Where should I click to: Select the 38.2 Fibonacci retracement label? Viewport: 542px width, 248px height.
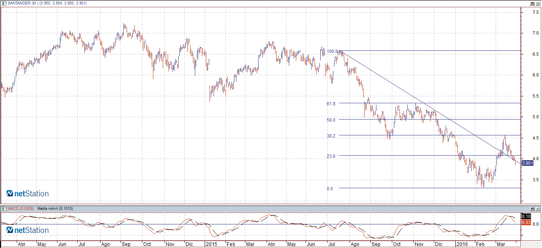pyautogui.click(x=331, y=136)
